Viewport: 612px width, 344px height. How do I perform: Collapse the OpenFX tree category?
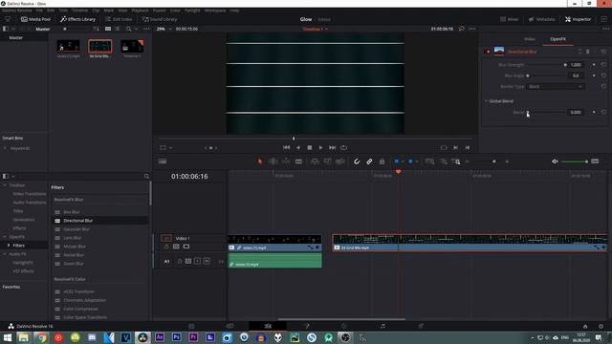pyautogui.click(x=5, y=237)
